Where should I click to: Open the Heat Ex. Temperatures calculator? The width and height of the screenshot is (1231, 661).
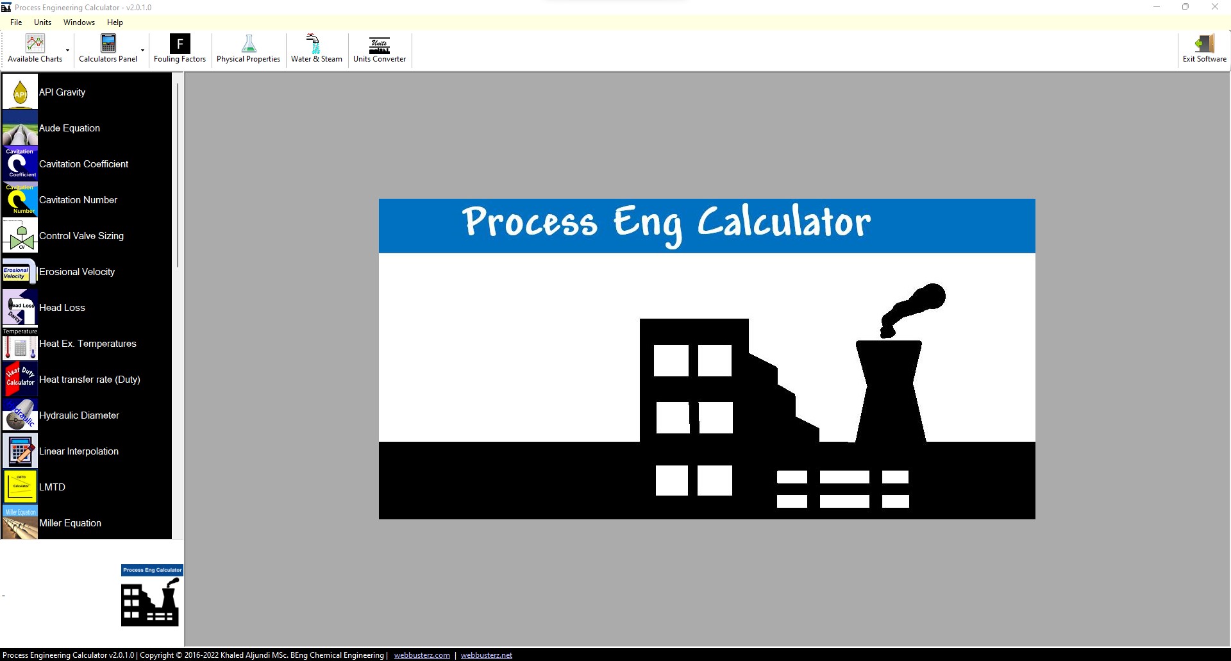(x=87, y=343)
